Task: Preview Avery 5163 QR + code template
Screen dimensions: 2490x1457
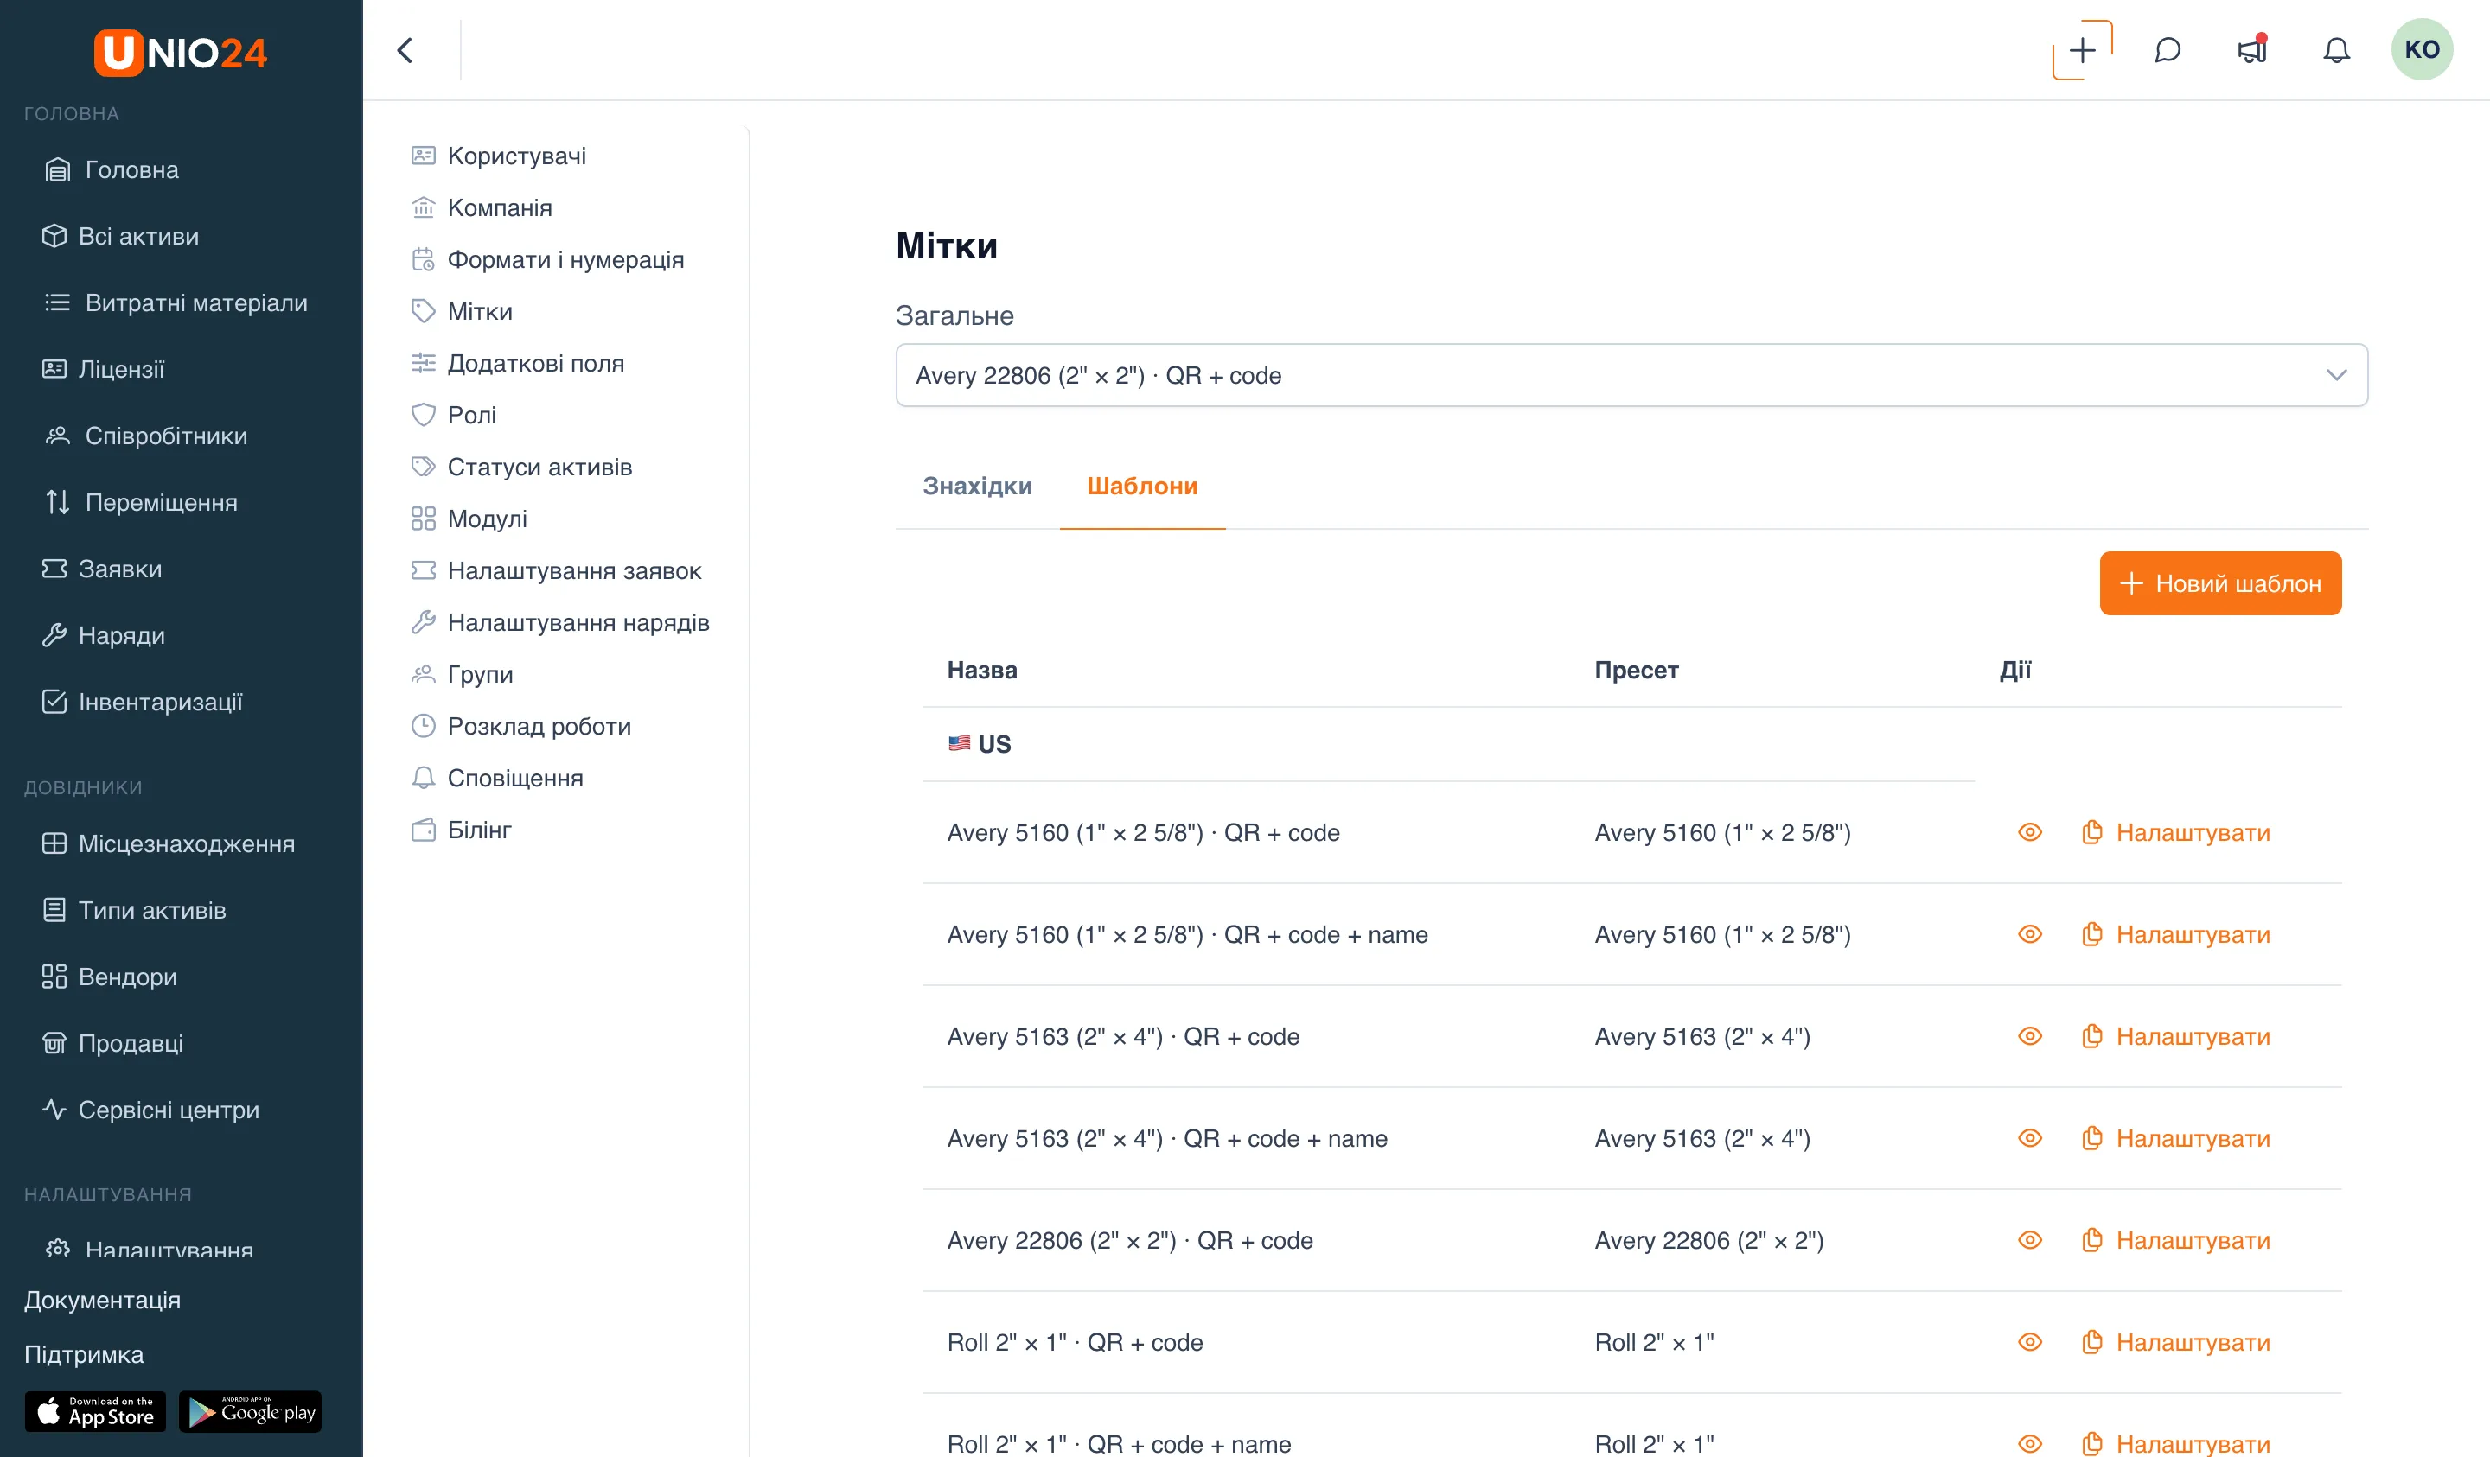Action: (2029, 1036)
